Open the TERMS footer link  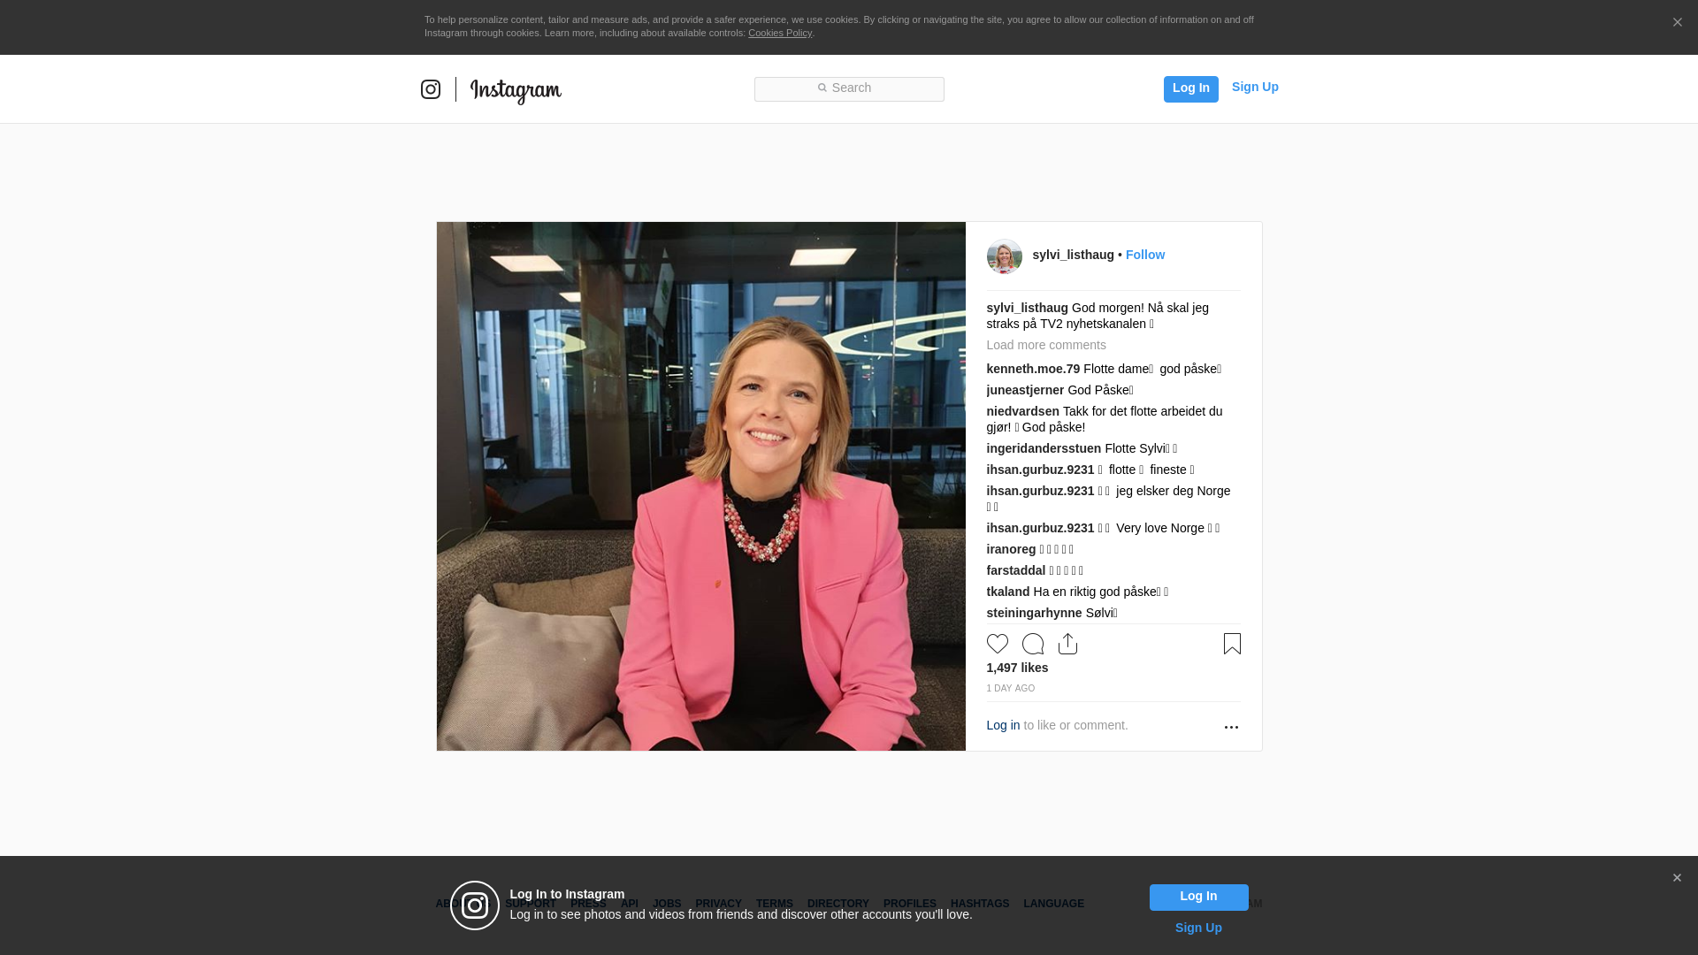774,904
